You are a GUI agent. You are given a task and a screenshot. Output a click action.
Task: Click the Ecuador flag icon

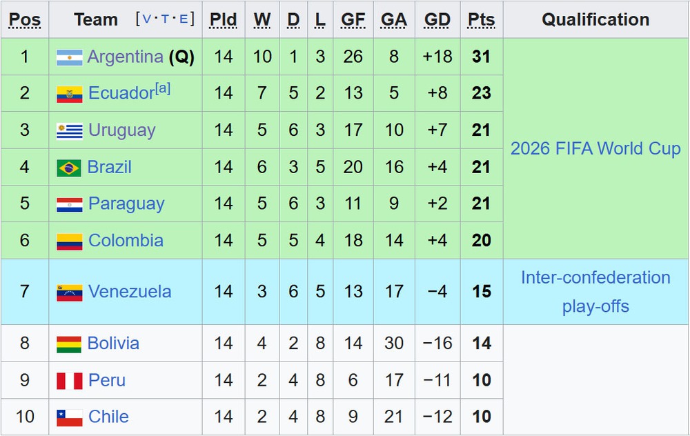point(70,94)
